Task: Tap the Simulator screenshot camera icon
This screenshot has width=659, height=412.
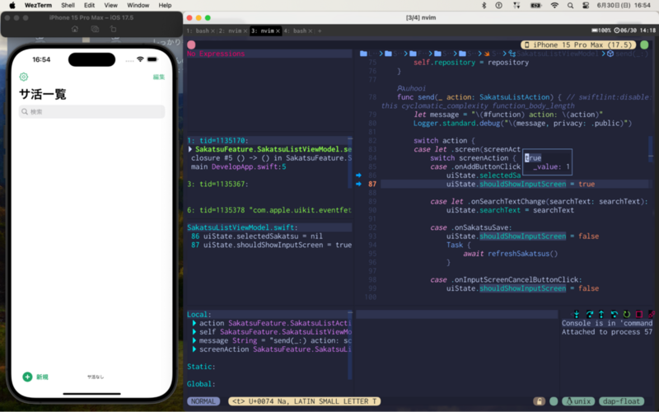Action: [95, 29]
